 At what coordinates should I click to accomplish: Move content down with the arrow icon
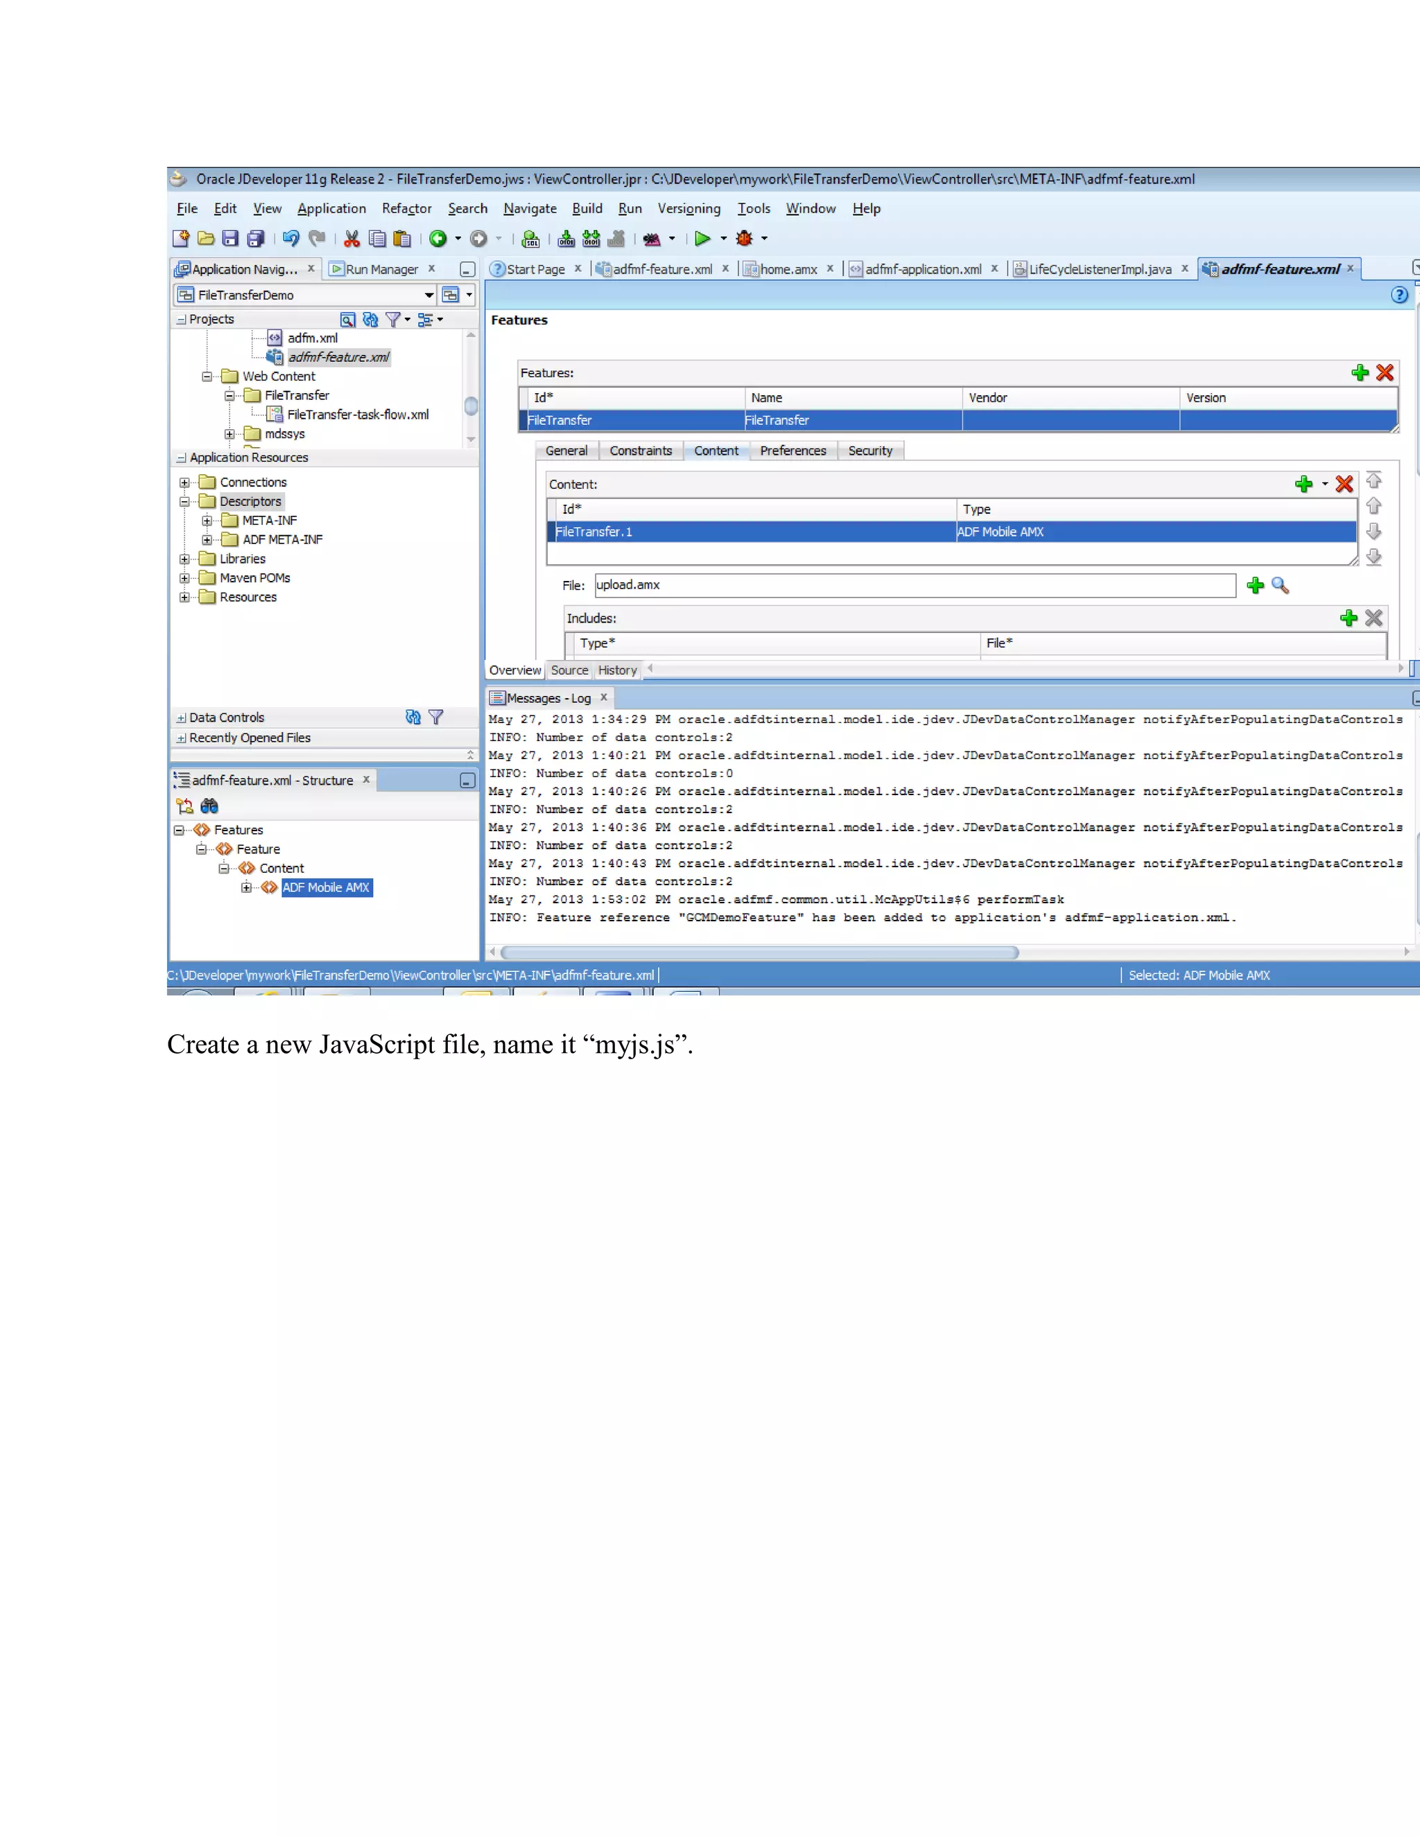[x=1374, y=532]
